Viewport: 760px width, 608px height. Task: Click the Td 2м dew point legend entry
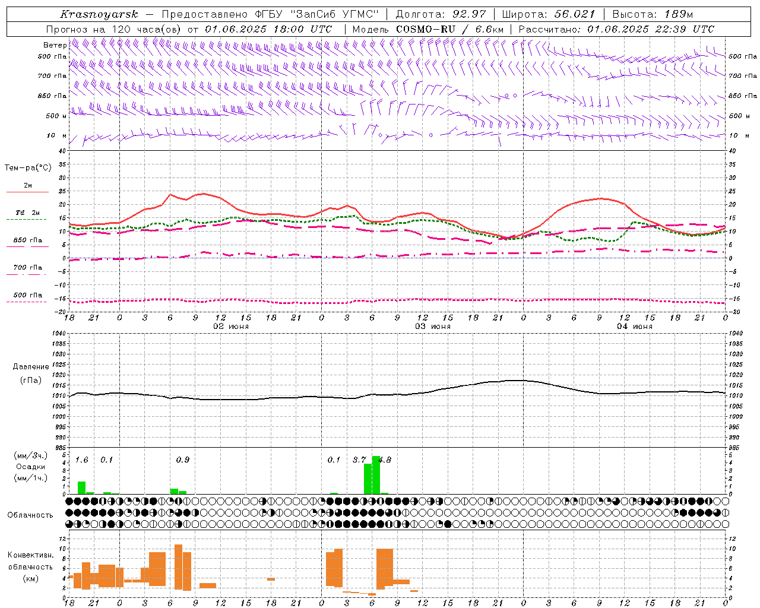[x=28, y=213]
